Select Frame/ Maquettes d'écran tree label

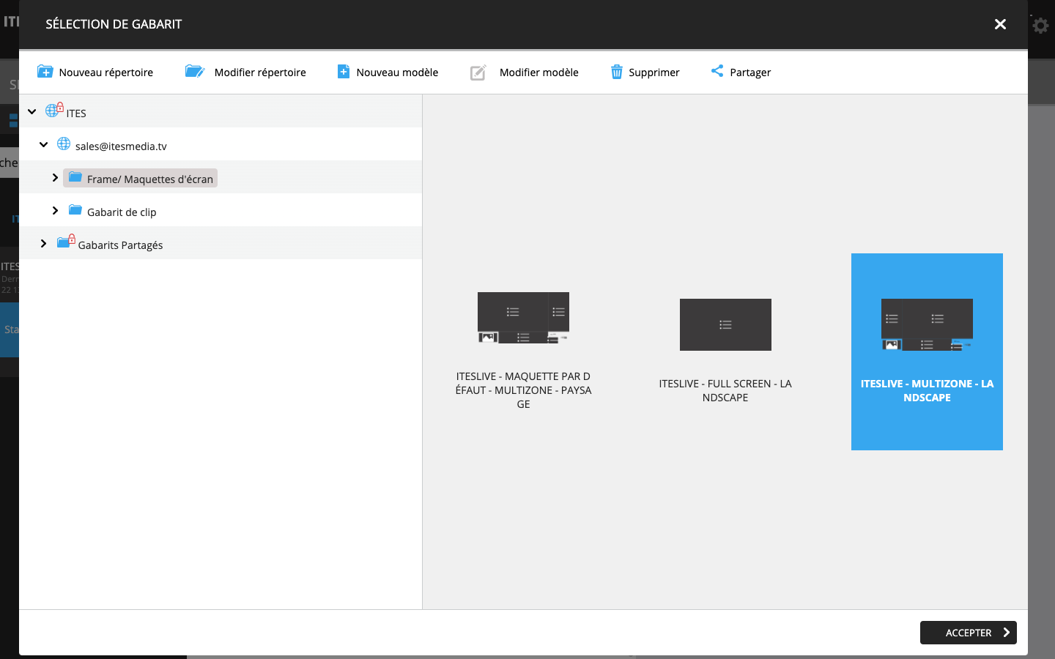click(x=150, y=179)
